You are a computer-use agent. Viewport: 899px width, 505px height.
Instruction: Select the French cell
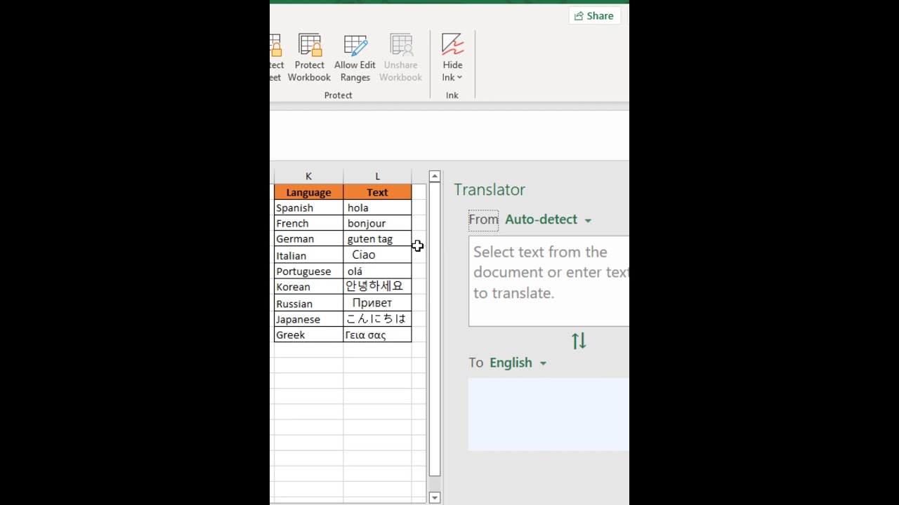point(308,224)
